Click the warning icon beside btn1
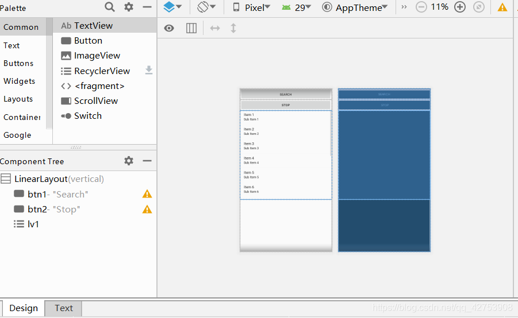Screen dimensions: 518x318 147,194
